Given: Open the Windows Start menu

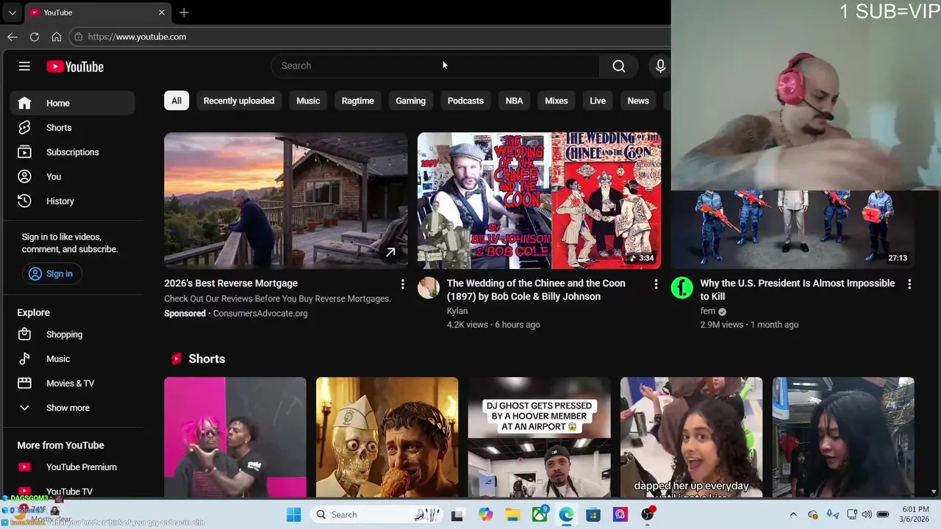Looking at the screenshot, I should (x=293, y=515).
